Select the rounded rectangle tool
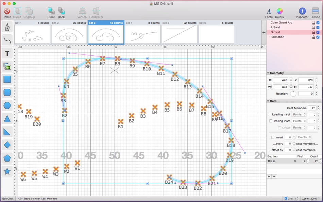 7,92
